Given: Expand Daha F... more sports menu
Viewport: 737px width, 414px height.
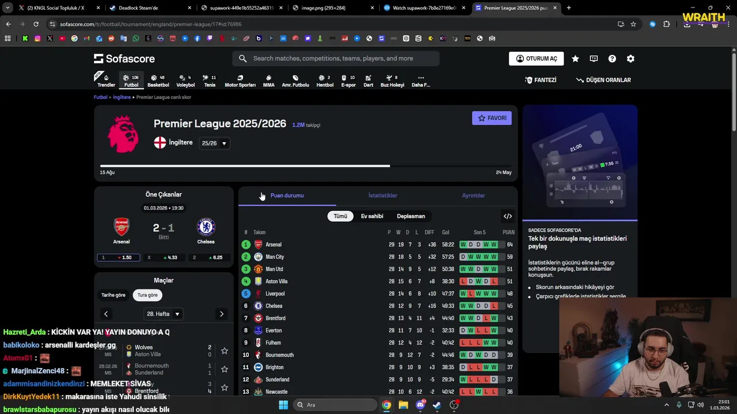Looking at the screenshot, I should click(420, 80).
